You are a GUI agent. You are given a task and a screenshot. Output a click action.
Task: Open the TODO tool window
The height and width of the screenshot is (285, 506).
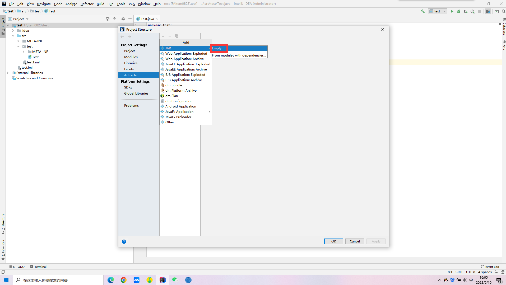[17, 267]
